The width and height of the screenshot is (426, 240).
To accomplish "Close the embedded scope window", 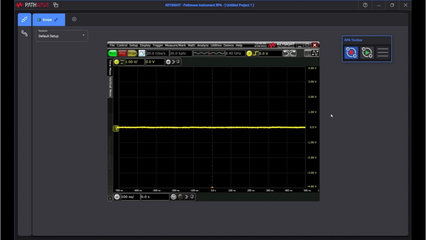I will [x=315, y=45].
